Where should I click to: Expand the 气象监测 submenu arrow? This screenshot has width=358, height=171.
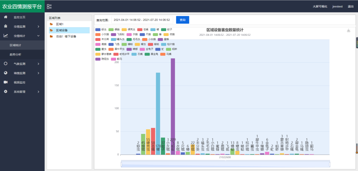38,64
